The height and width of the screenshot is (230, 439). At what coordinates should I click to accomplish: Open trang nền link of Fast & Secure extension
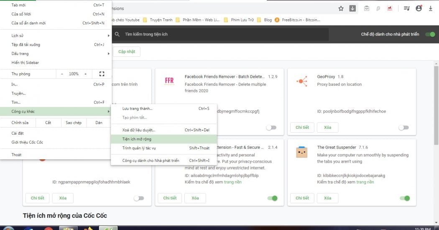click(232, 182)
